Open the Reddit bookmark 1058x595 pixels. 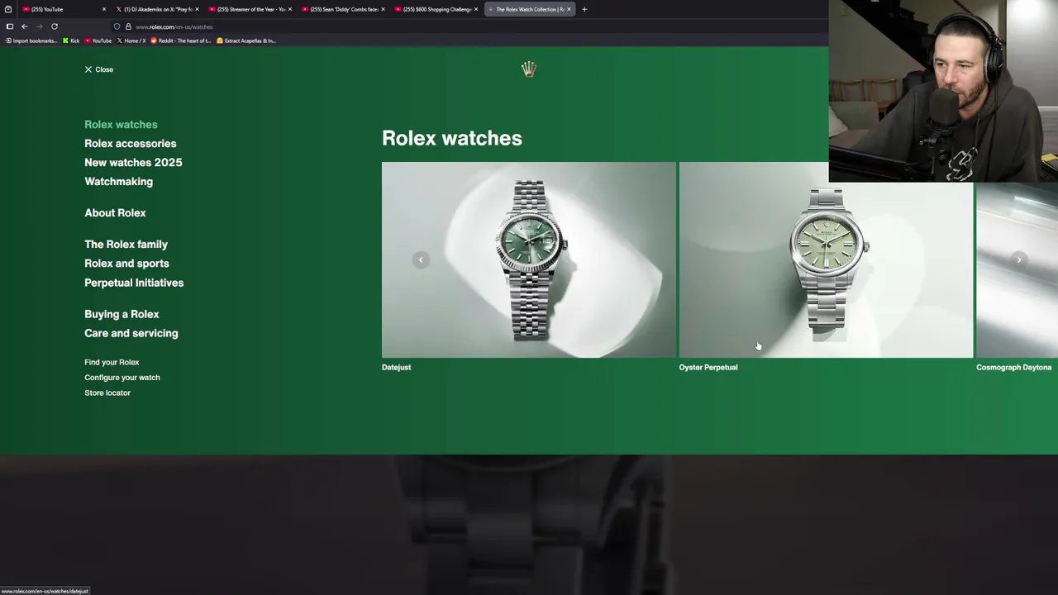(181, 40)
